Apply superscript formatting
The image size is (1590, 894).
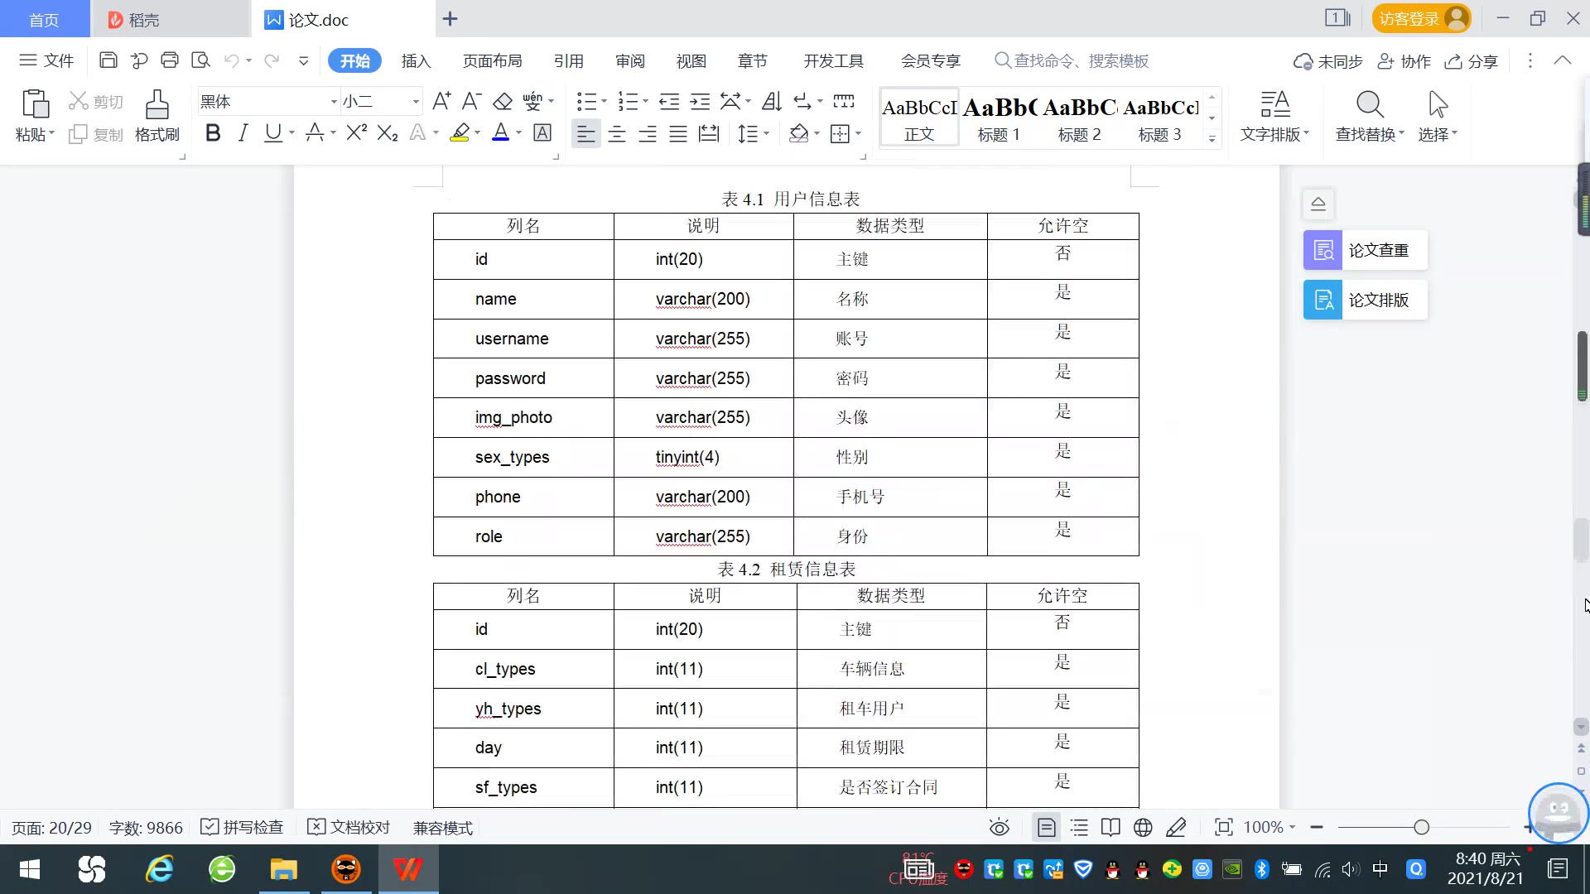pos(357,132)
